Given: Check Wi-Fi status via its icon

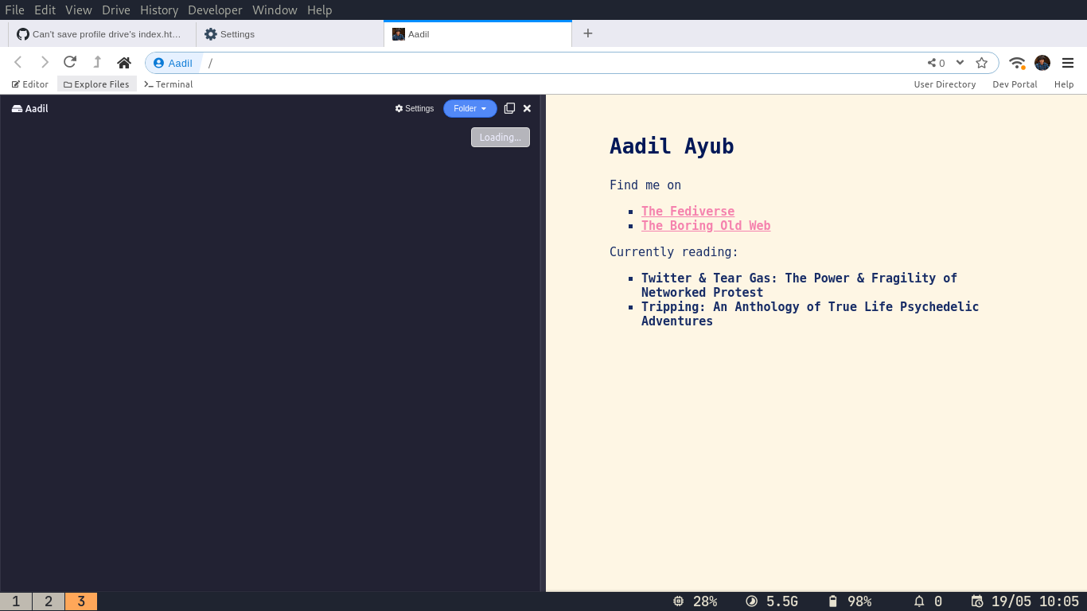Looking at the screenshot, I should pyautogui.click(x=1017, y=62).
